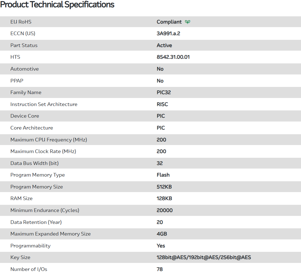Click the Key Size AES value text

204,257
